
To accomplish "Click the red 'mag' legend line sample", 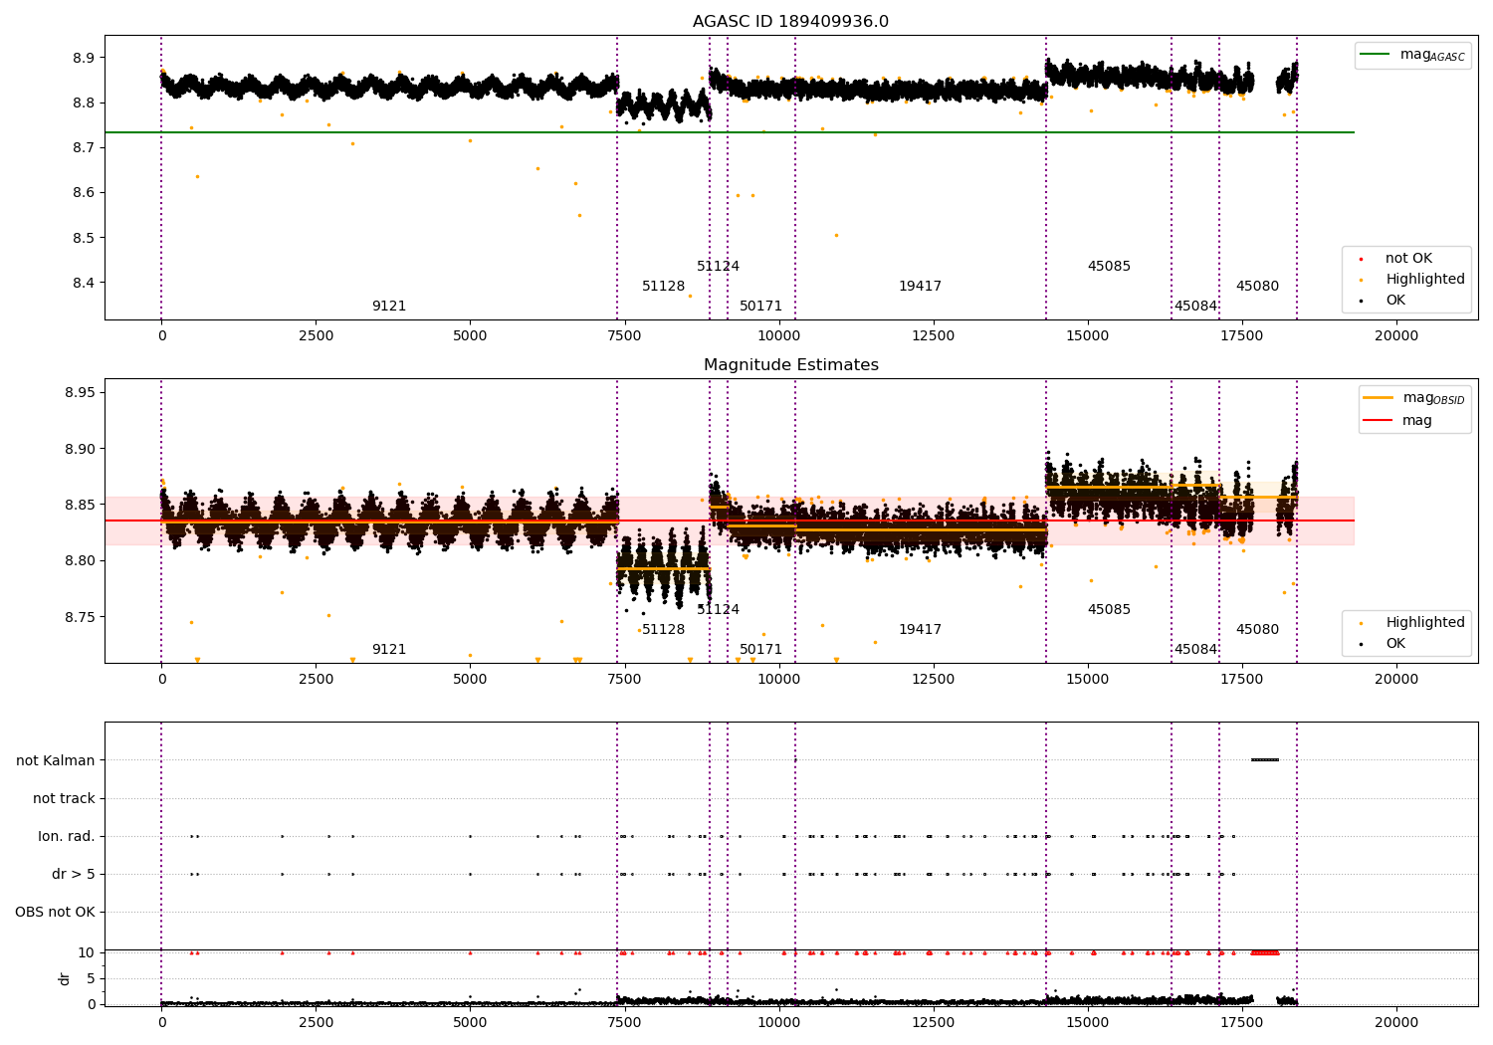I will (1378, 421).
